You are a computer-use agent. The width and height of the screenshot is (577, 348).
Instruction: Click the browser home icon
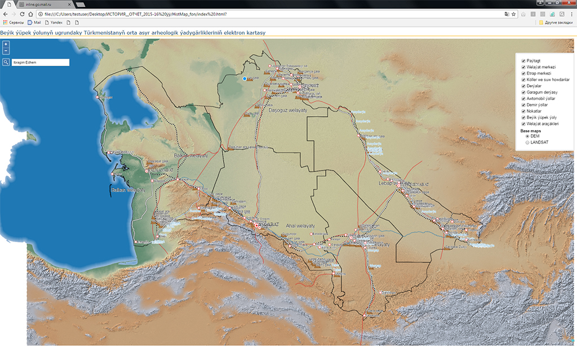(31, 14)
